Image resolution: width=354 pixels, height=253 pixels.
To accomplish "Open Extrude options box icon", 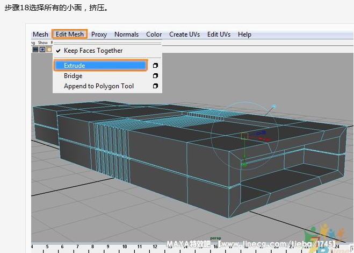I will [155, 66].
